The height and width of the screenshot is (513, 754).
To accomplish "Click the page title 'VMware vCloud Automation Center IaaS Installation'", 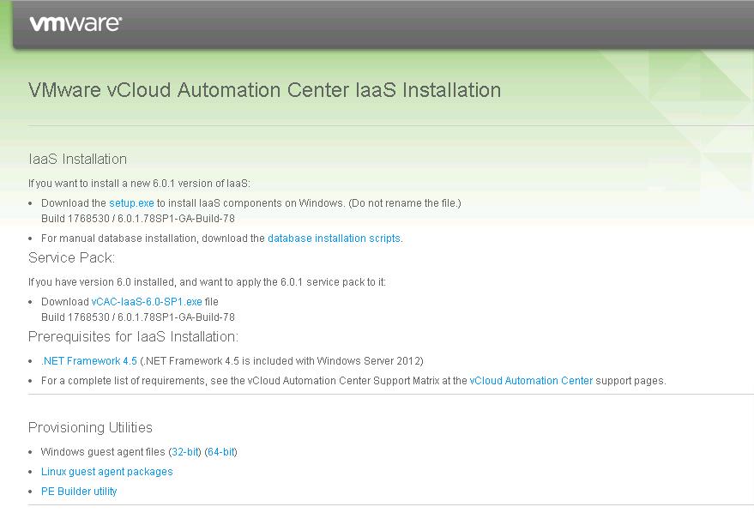I will point(264,90).
